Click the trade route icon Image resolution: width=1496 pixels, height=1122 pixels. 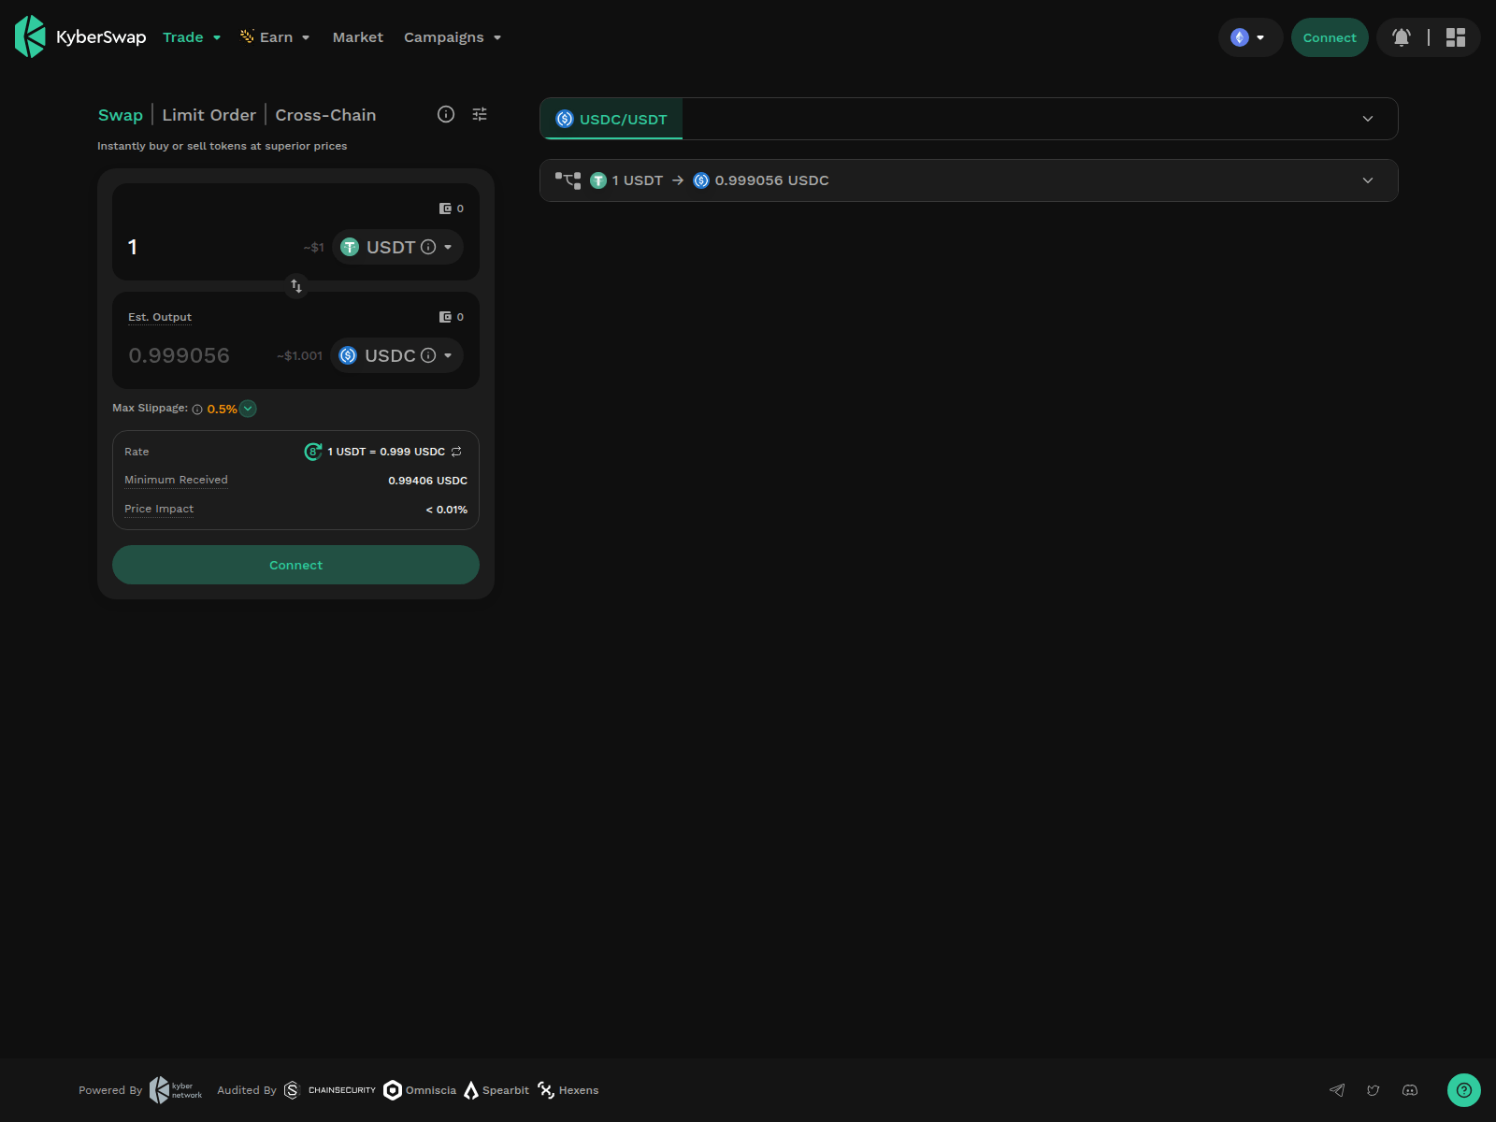tap(568, 180)
